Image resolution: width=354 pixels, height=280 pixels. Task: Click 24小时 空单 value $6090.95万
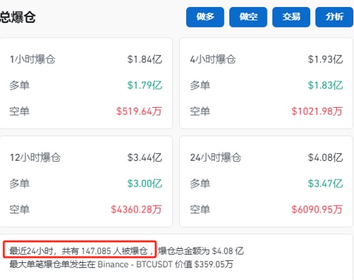point(317,209)
